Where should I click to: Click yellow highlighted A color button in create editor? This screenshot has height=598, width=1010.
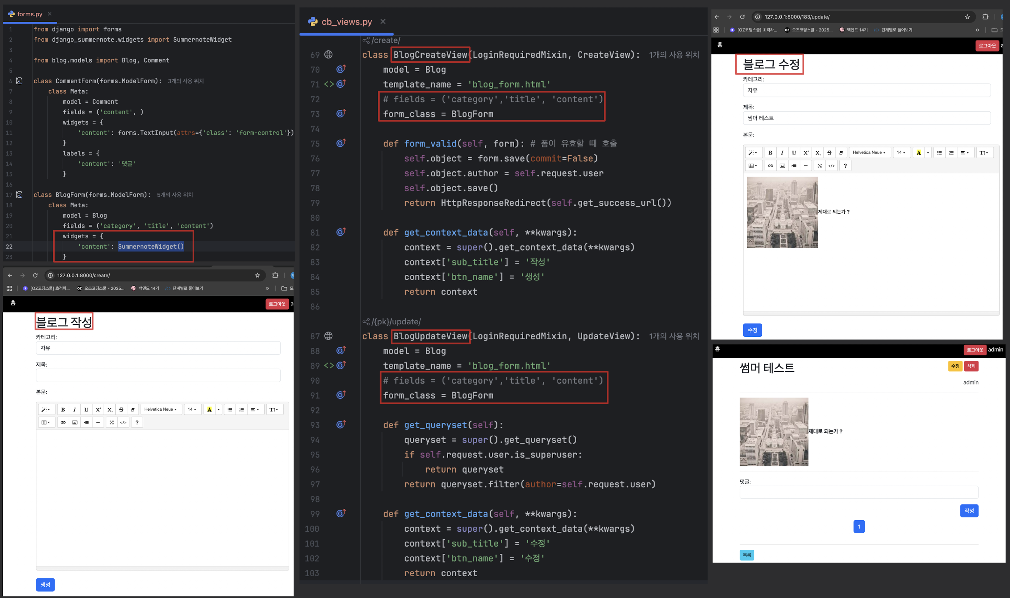[x=209, y=409]
